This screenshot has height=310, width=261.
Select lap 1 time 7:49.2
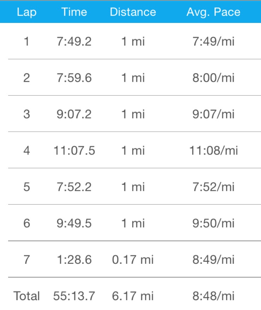pos(74,42)
